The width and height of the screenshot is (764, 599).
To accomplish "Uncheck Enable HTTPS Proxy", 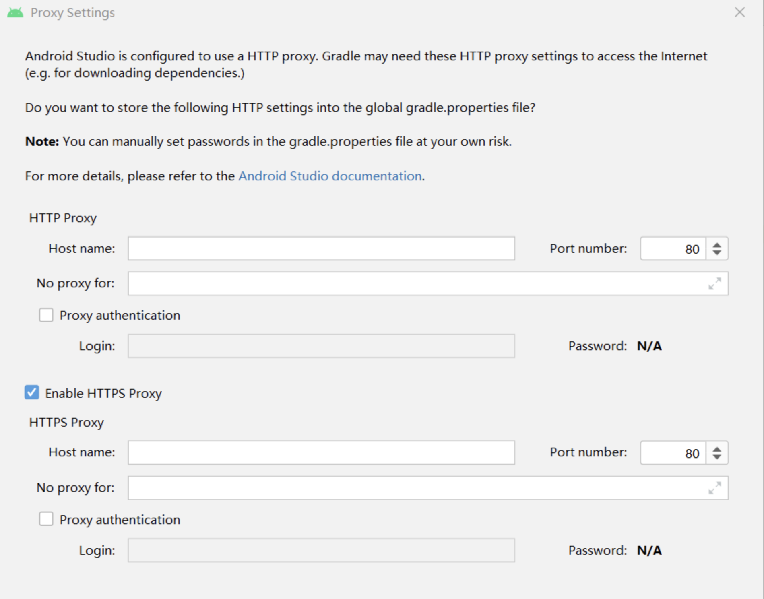I will click(x=32, y=392).
